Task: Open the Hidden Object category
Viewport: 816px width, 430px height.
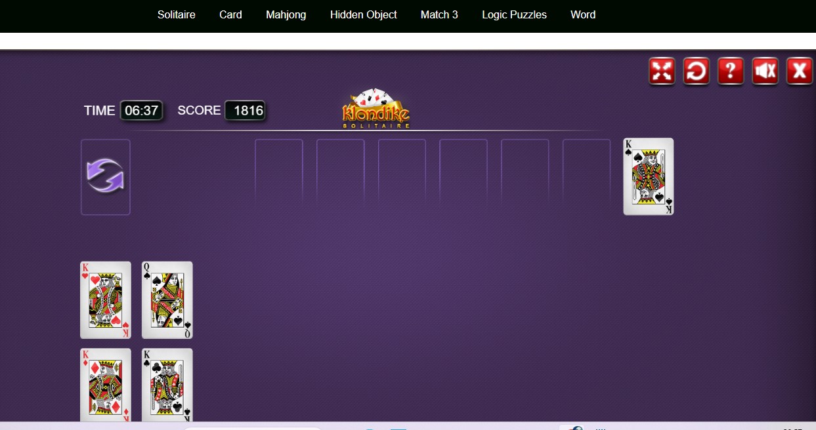Action: (364, 15)
